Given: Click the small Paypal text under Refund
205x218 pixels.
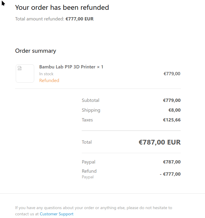Looking at the screenshot, I should (x=88, y=177).
